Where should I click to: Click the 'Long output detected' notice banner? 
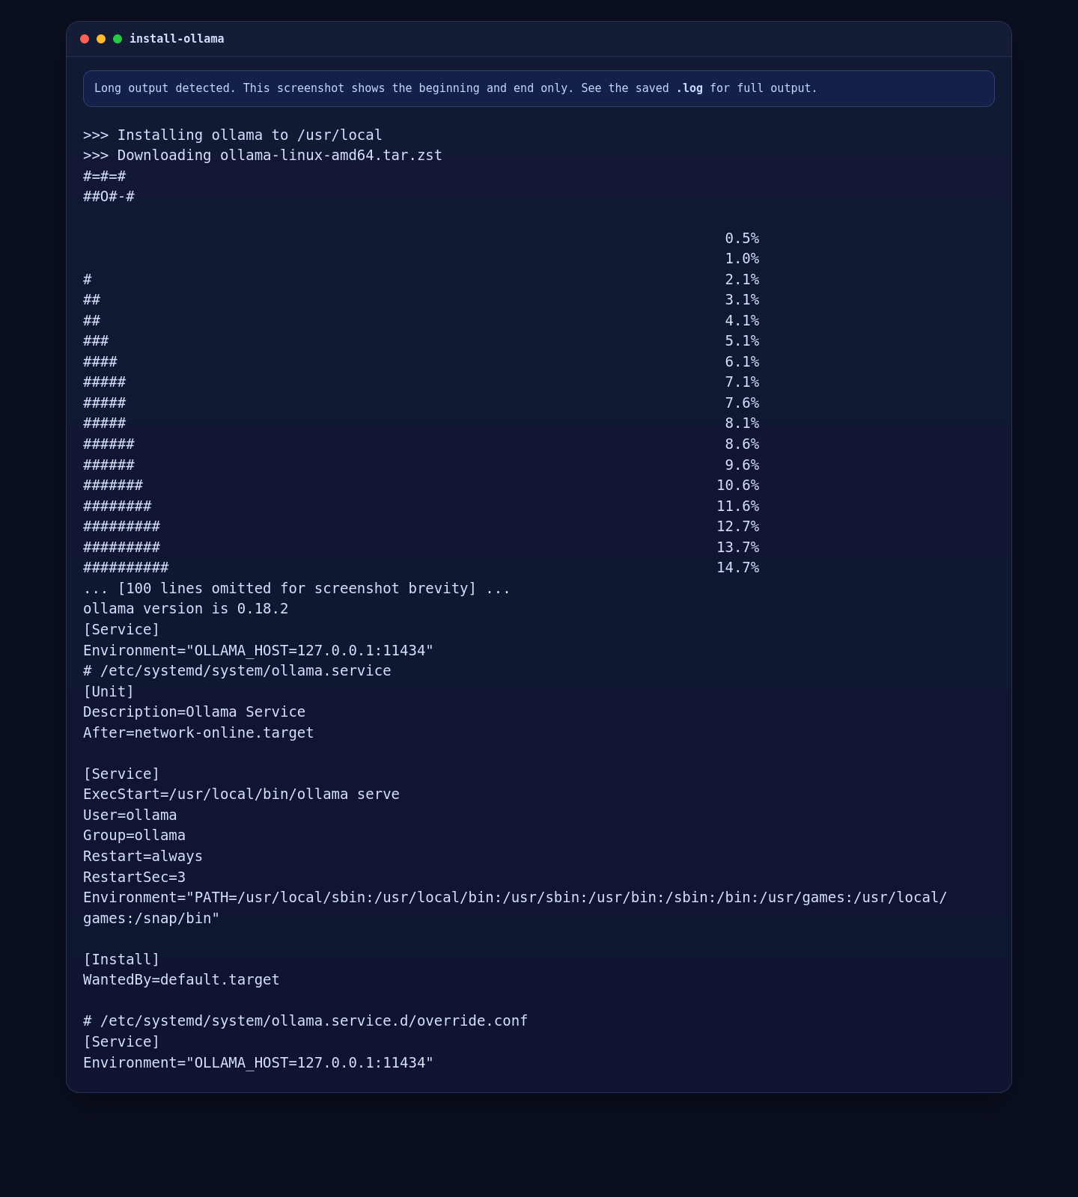click(539, 88)
